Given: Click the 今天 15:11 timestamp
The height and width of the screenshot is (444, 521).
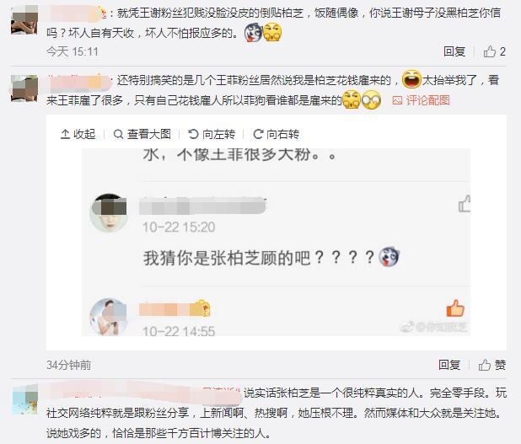Looking at the screenshot, I should (73, 51).
